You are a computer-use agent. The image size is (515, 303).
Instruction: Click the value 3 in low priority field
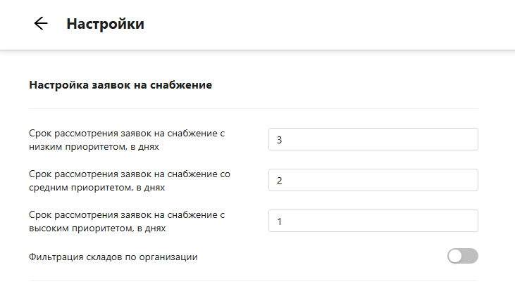(280, 140)
